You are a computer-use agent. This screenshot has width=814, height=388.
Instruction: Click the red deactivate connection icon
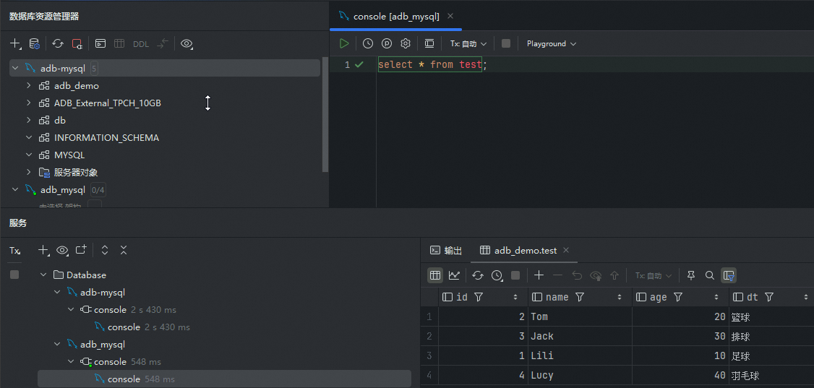[x=77, y=44]
